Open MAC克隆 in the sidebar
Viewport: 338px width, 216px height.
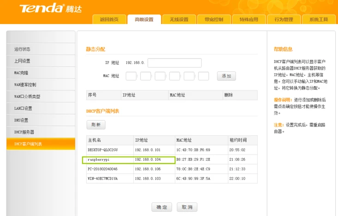pyautogui.click(x=41, y=72)
